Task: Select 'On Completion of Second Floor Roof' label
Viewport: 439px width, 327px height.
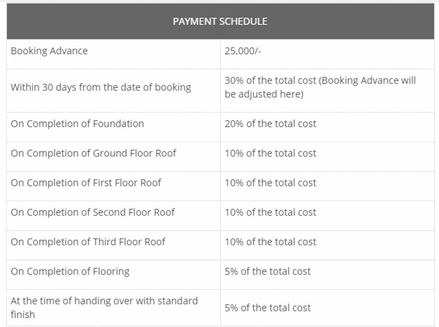Action: point(92,212)
